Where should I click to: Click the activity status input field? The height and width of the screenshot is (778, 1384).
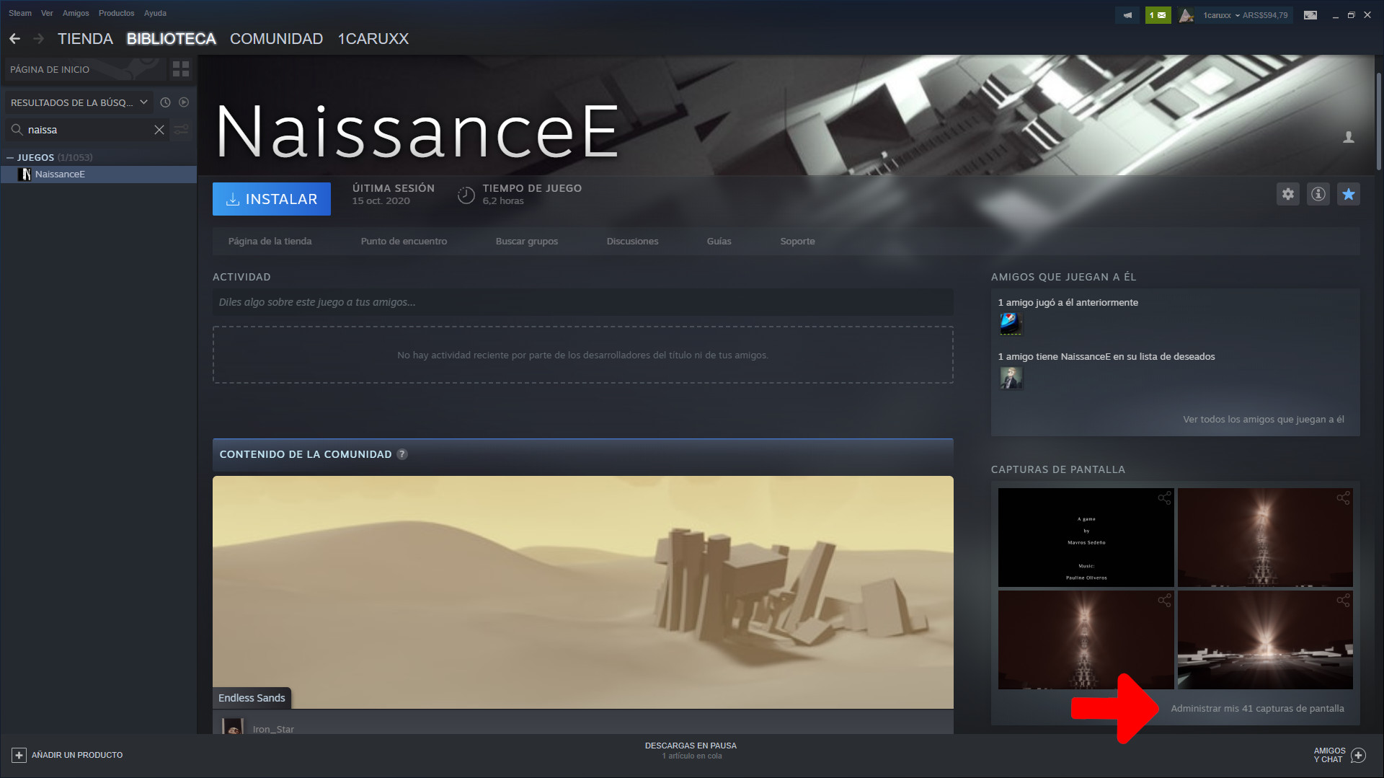582,302
